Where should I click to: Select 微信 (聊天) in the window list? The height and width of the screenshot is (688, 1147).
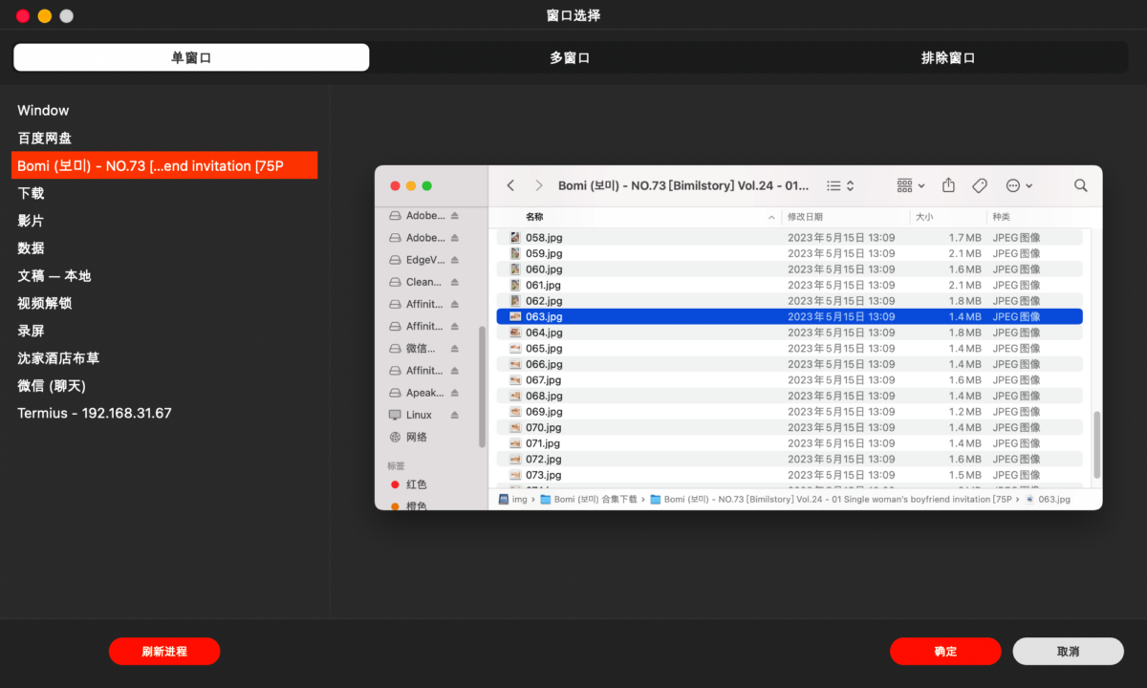[x=164, y=386]
